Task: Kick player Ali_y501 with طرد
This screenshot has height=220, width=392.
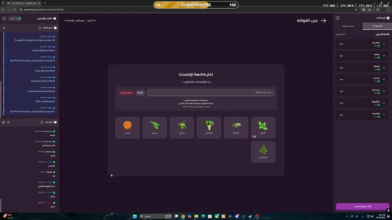Action: tap(341, 44)
